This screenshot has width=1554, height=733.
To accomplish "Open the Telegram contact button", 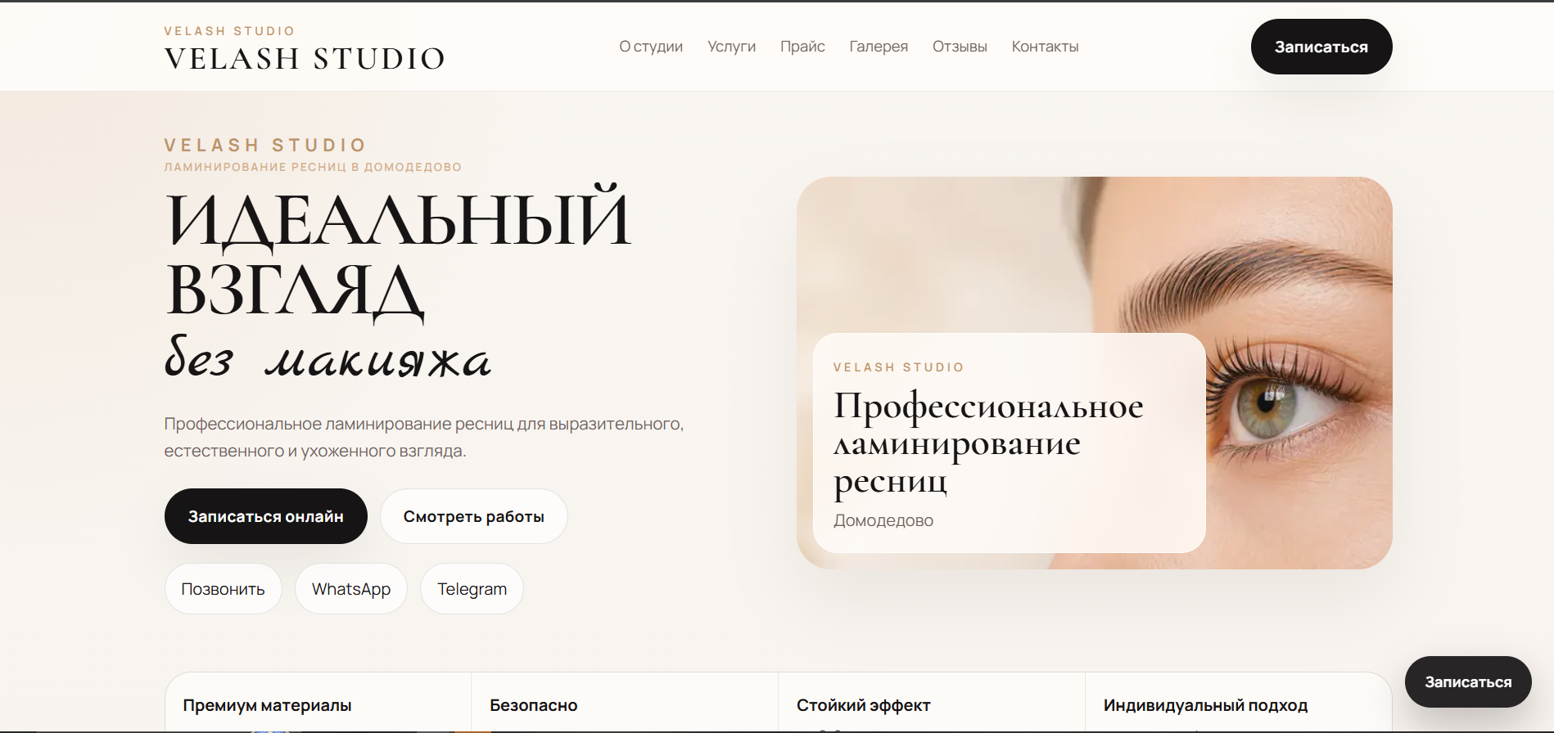I will coord(472,589).
